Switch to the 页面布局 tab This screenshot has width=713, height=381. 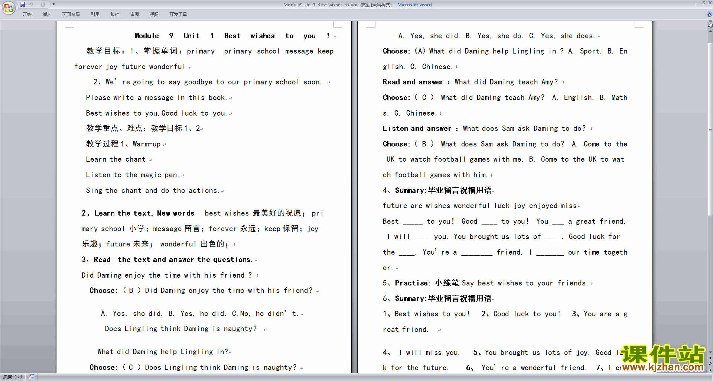click(x=71, y=14)
